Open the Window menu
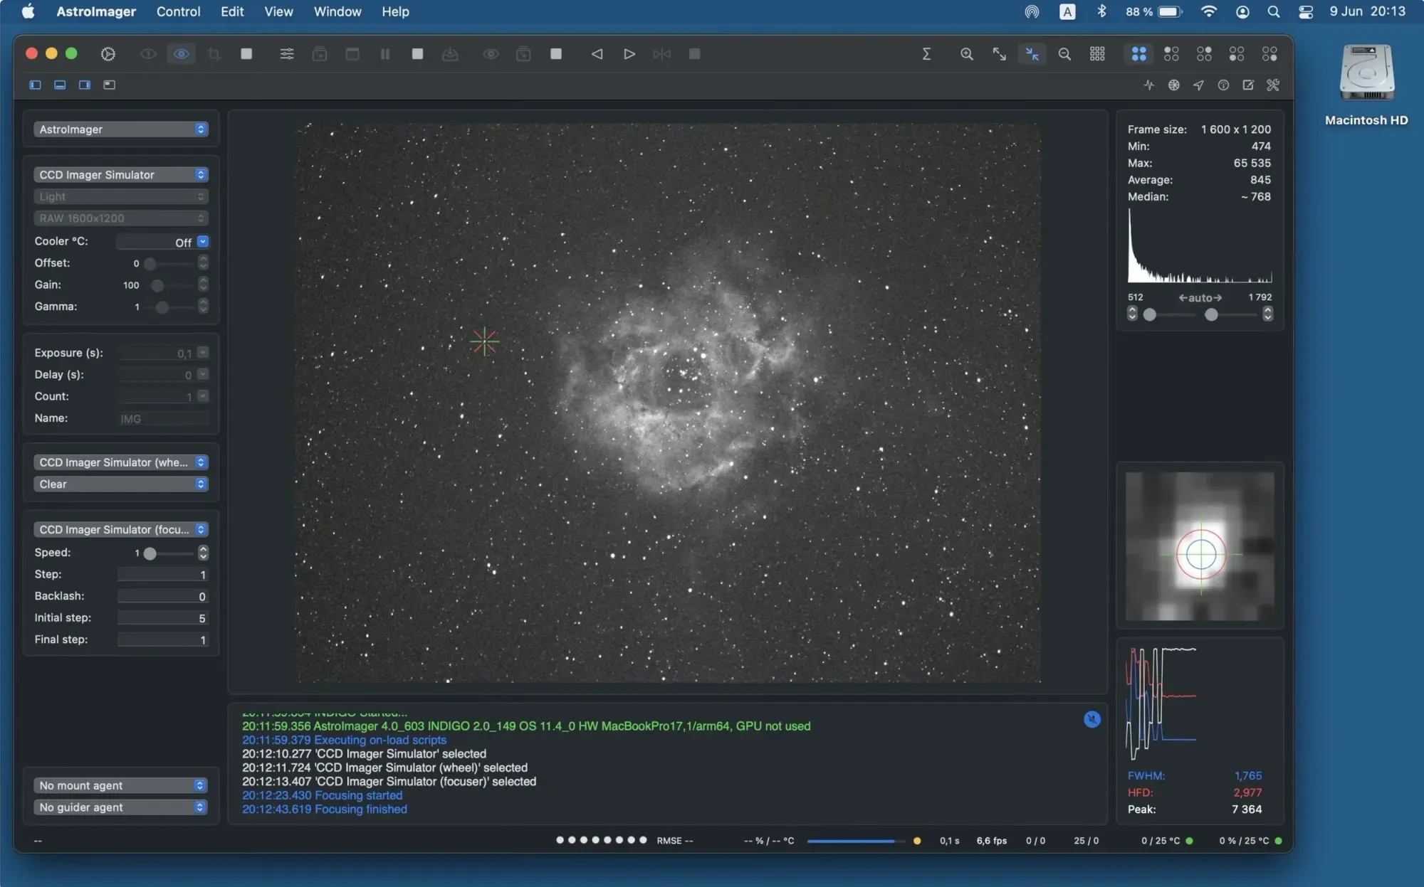The image size is (1424, 887). (337, 11)
